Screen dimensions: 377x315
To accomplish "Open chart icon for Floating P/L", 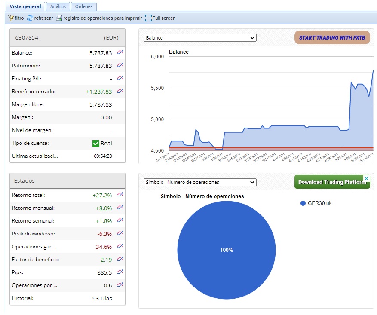I will point(120,78).
